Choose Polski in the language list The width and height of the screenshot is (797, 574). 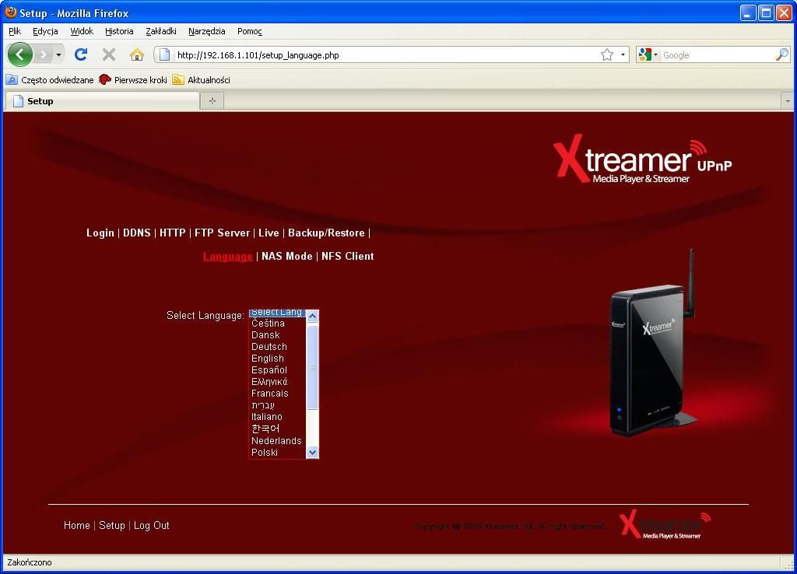coord(278,452)
